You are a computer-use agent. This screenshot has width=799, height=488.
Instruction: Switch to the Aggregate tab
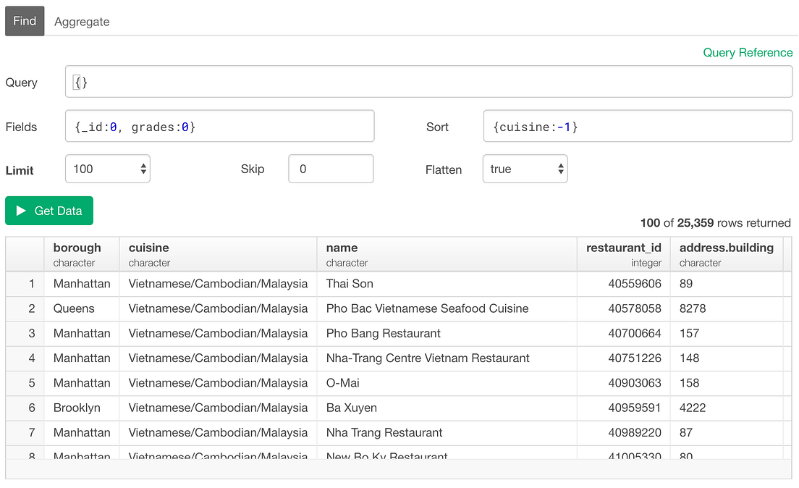[x=81, y=21]
